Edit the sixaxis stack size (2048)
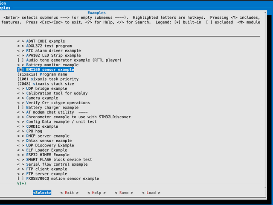Image resolution: width=273 pixels, height=205 pixels. 46,84
